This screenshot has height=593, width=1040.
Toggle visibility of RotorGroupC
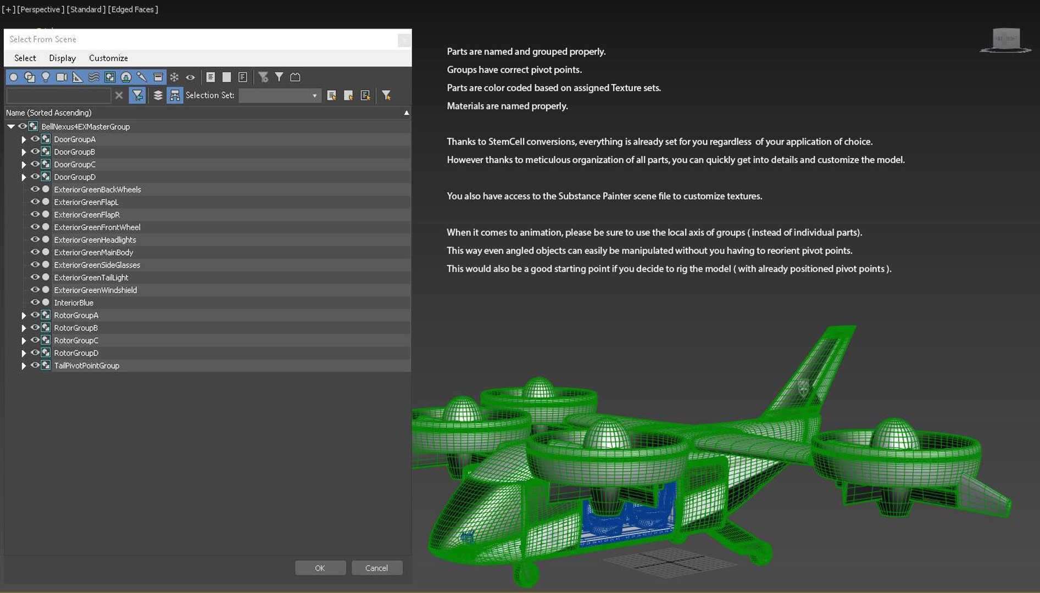tap(35, 340)
